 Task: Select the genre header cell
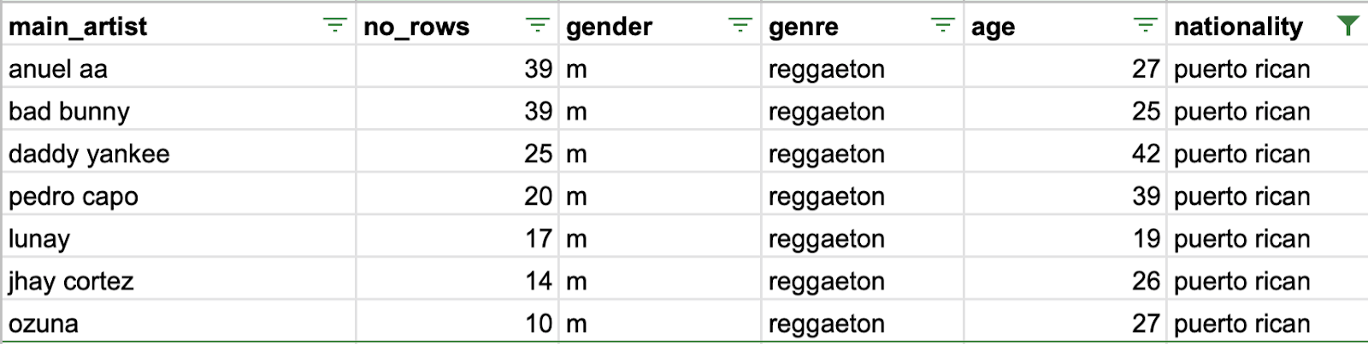click(863, 26)
